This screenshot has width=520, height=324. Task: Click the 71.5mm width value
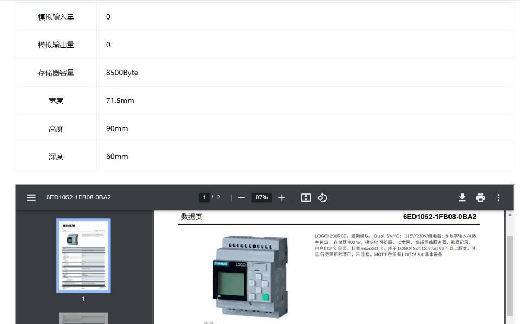click(120, 100)
